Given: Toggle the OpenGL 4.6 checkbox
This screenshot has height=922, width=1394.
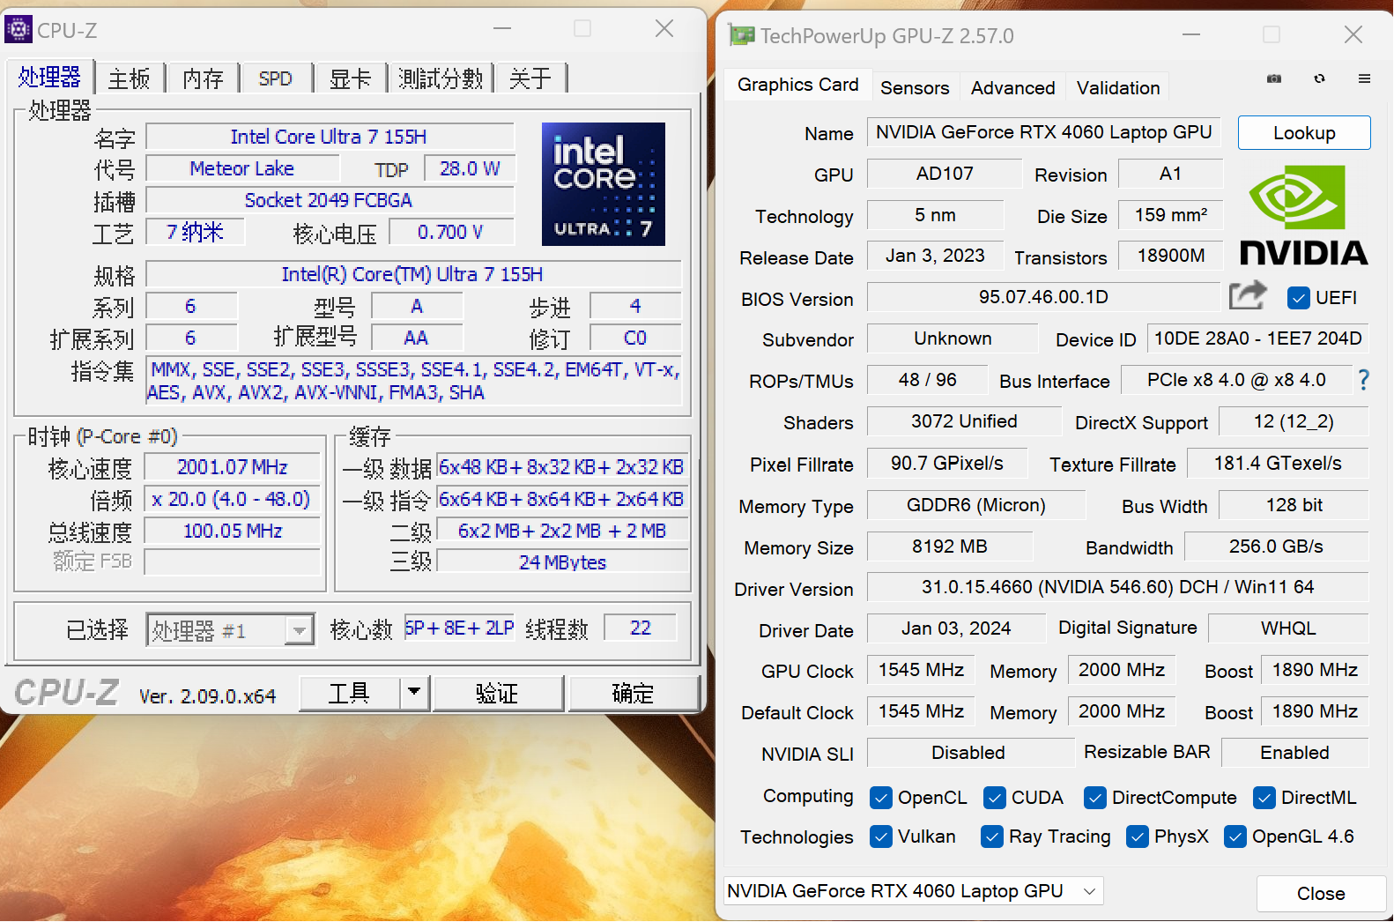Looking at the screenshot, I should click(x=1235, y=836).
